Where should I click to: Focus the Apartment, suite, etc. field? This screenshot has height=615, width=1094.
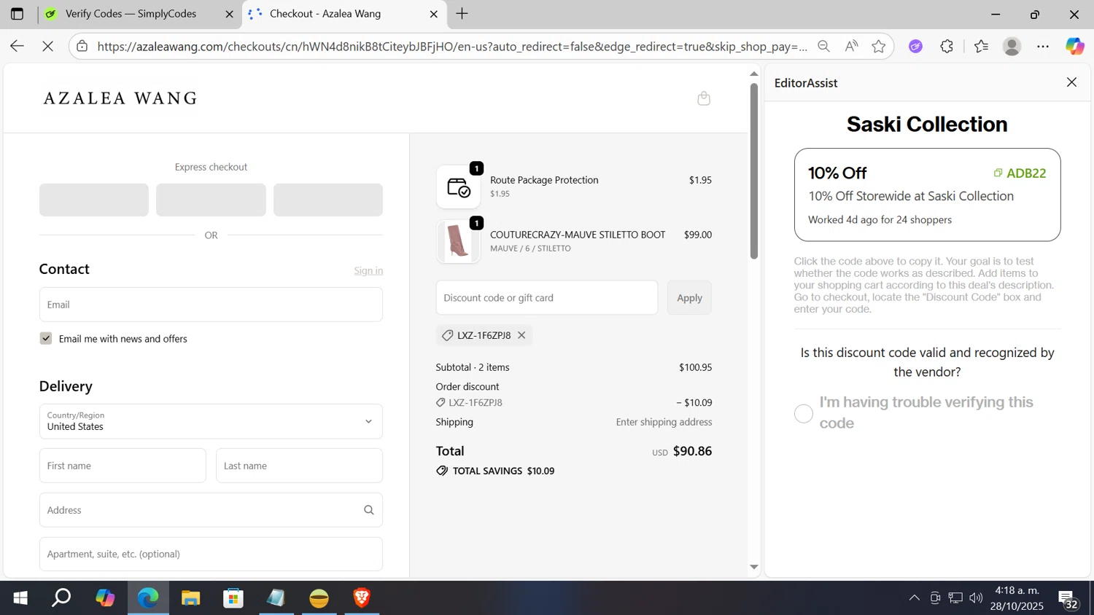[x=211, y=554]
